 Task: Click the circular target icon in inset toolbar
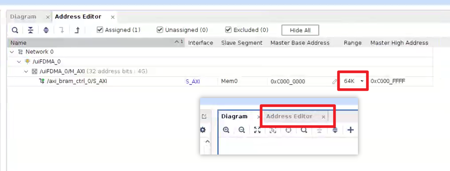point(289,130)
